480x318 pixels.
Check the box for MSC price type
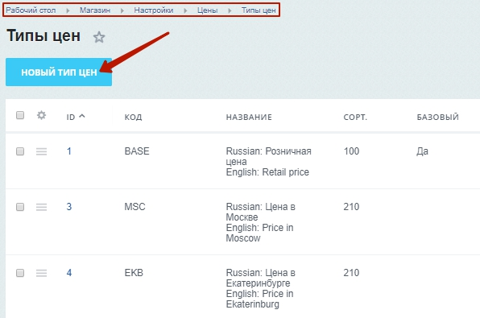[x=20, y=207]
